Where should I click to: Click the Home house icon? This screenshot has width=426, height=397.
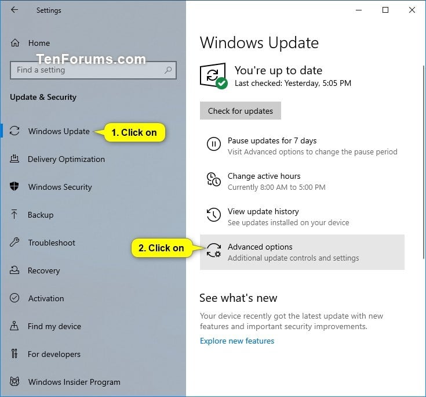[15, 43]
